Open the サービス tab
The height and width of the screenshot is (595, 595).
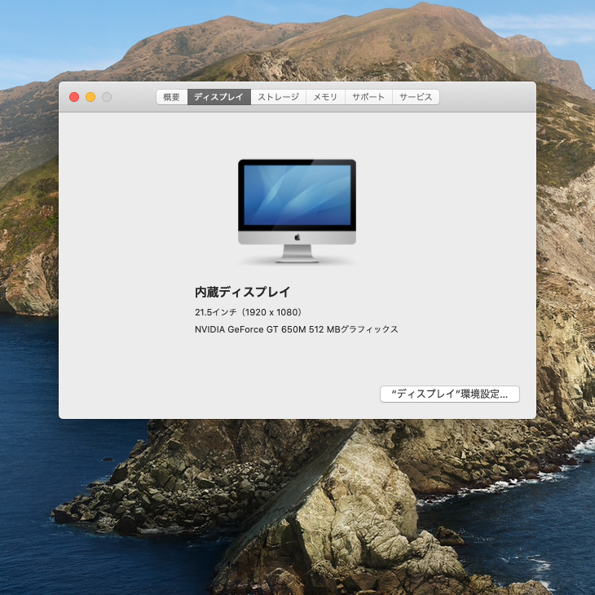coord(416,97)
